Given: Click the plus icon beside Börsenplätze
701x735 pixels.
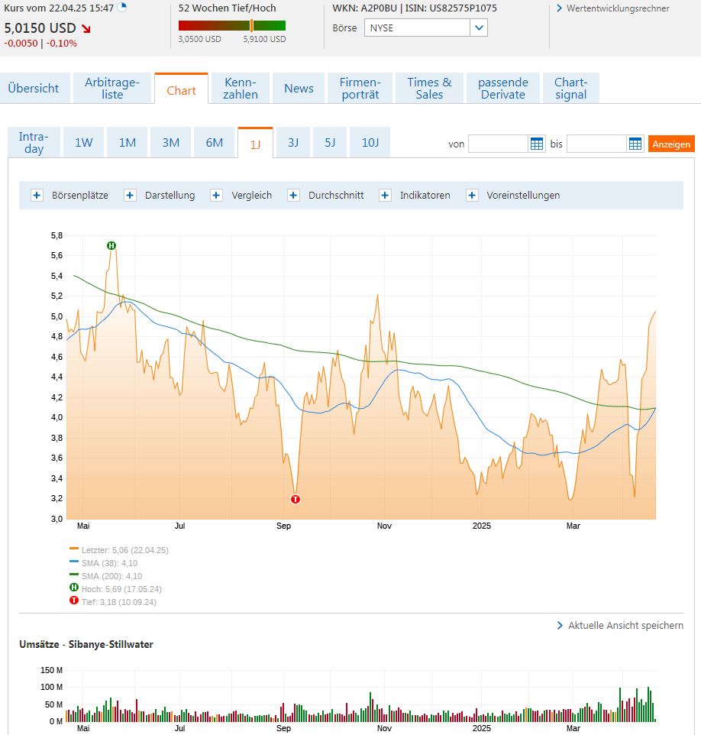Looking at the screenshot, I should pos(36,195).
